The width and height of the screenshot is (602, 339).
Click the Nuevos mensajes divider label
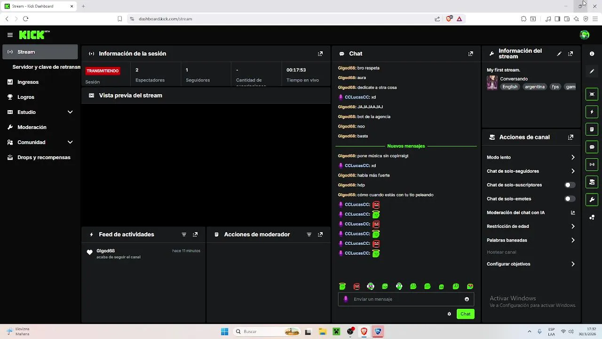tap(406, 146)
